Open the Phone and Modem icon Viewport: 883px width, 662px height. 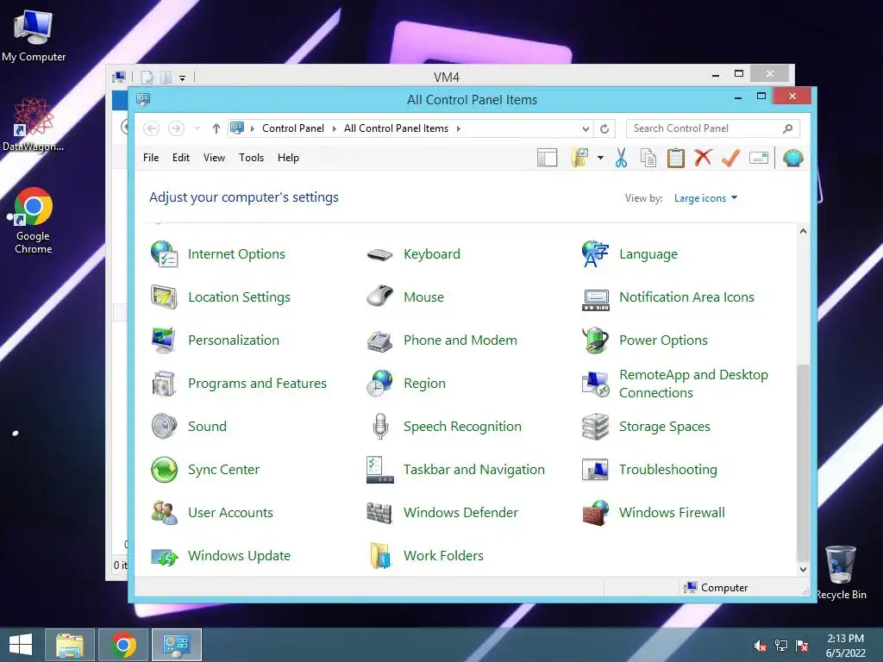[x=379, y=341]
